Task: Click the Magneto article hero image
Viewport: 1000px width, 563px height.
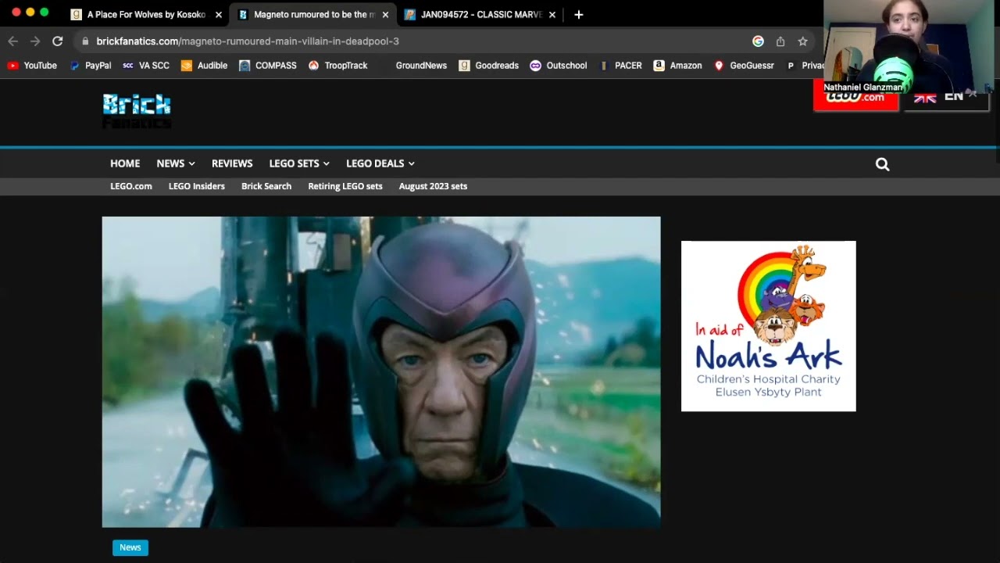Action: [x=381, y=372]
